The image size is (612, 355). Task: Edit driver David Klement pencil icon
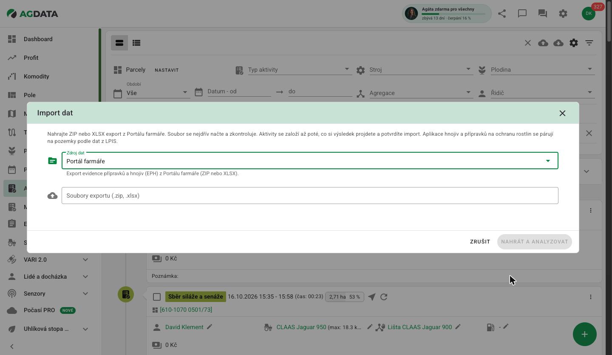coord(210,327)
